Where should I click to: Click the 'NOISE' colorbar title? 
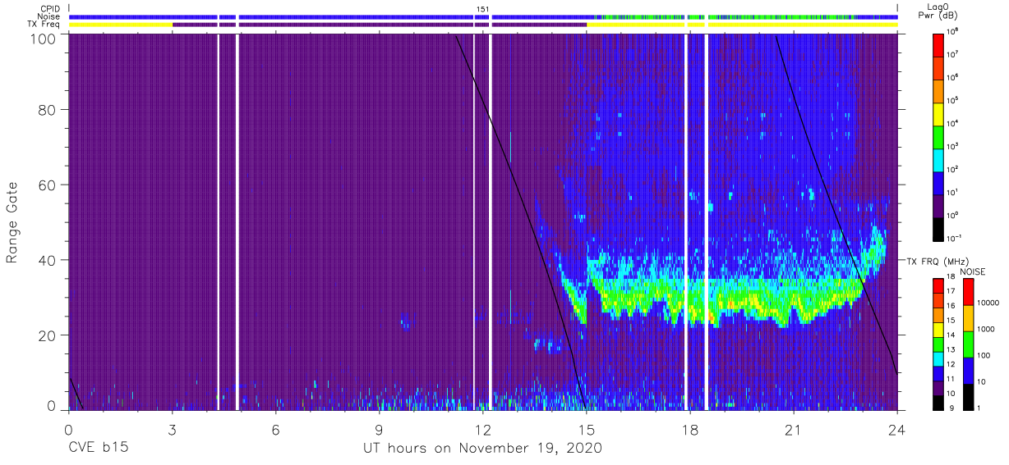coord(974,271)
